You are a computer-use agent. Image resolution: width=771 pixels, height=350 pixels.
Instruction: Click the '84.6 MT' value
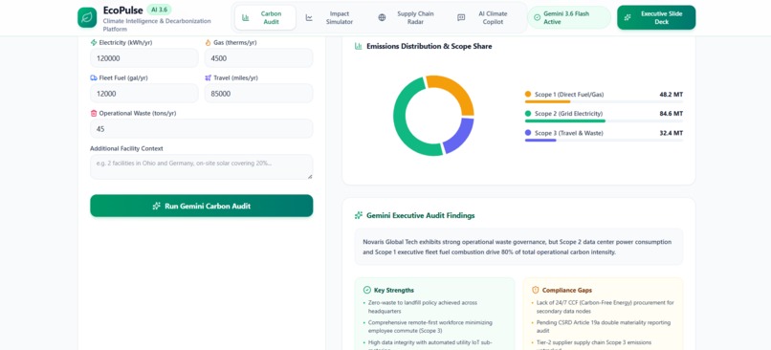(x=672, y=114)
